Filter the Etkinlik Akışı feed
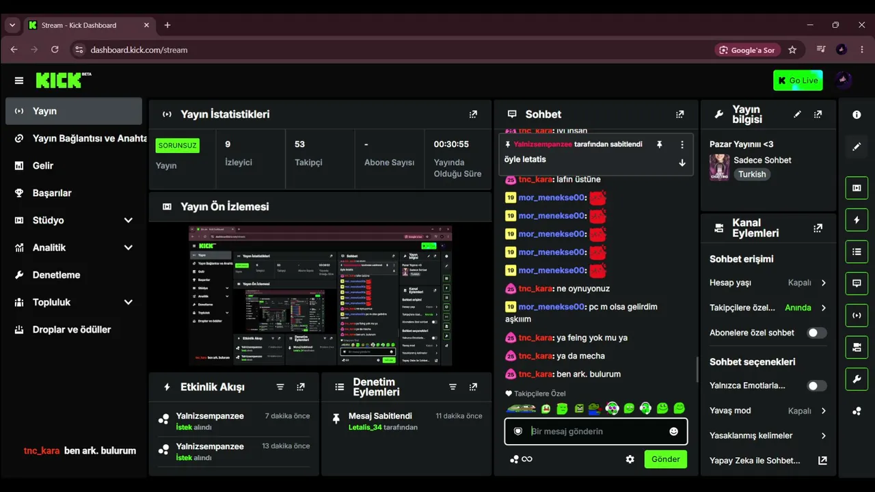This screenshot has width=875, height=492. click(x=280, y=387)
